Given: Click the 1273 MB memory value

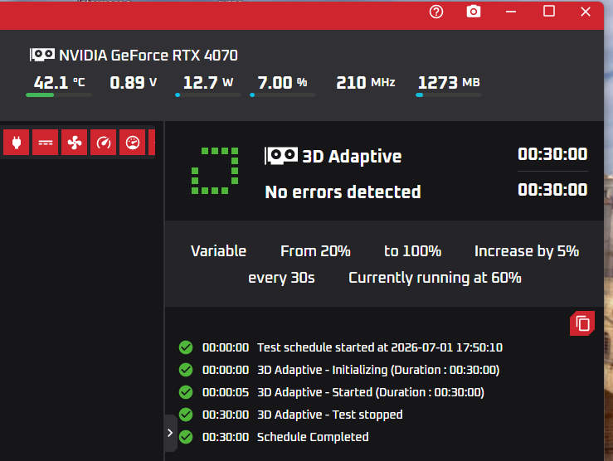Looking at the screenshot, I should (449, 82).
